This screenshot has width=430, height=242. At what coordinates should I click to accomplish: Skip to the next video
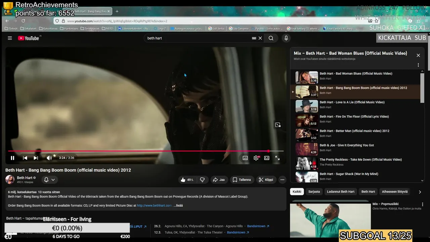[36, 158]
